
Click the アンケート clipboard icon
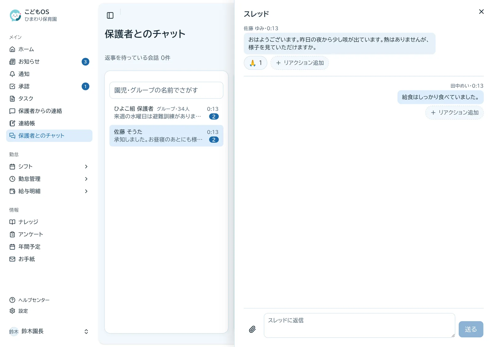click(x=12, y=234)
